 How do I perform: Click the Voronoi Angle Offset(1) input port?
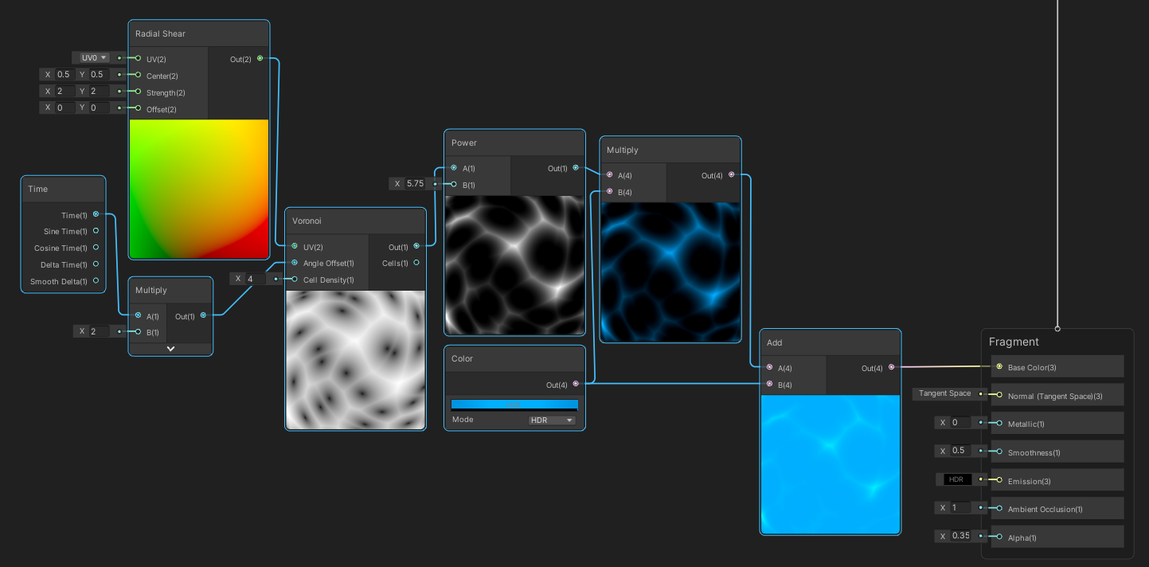(x=295, y=263)
